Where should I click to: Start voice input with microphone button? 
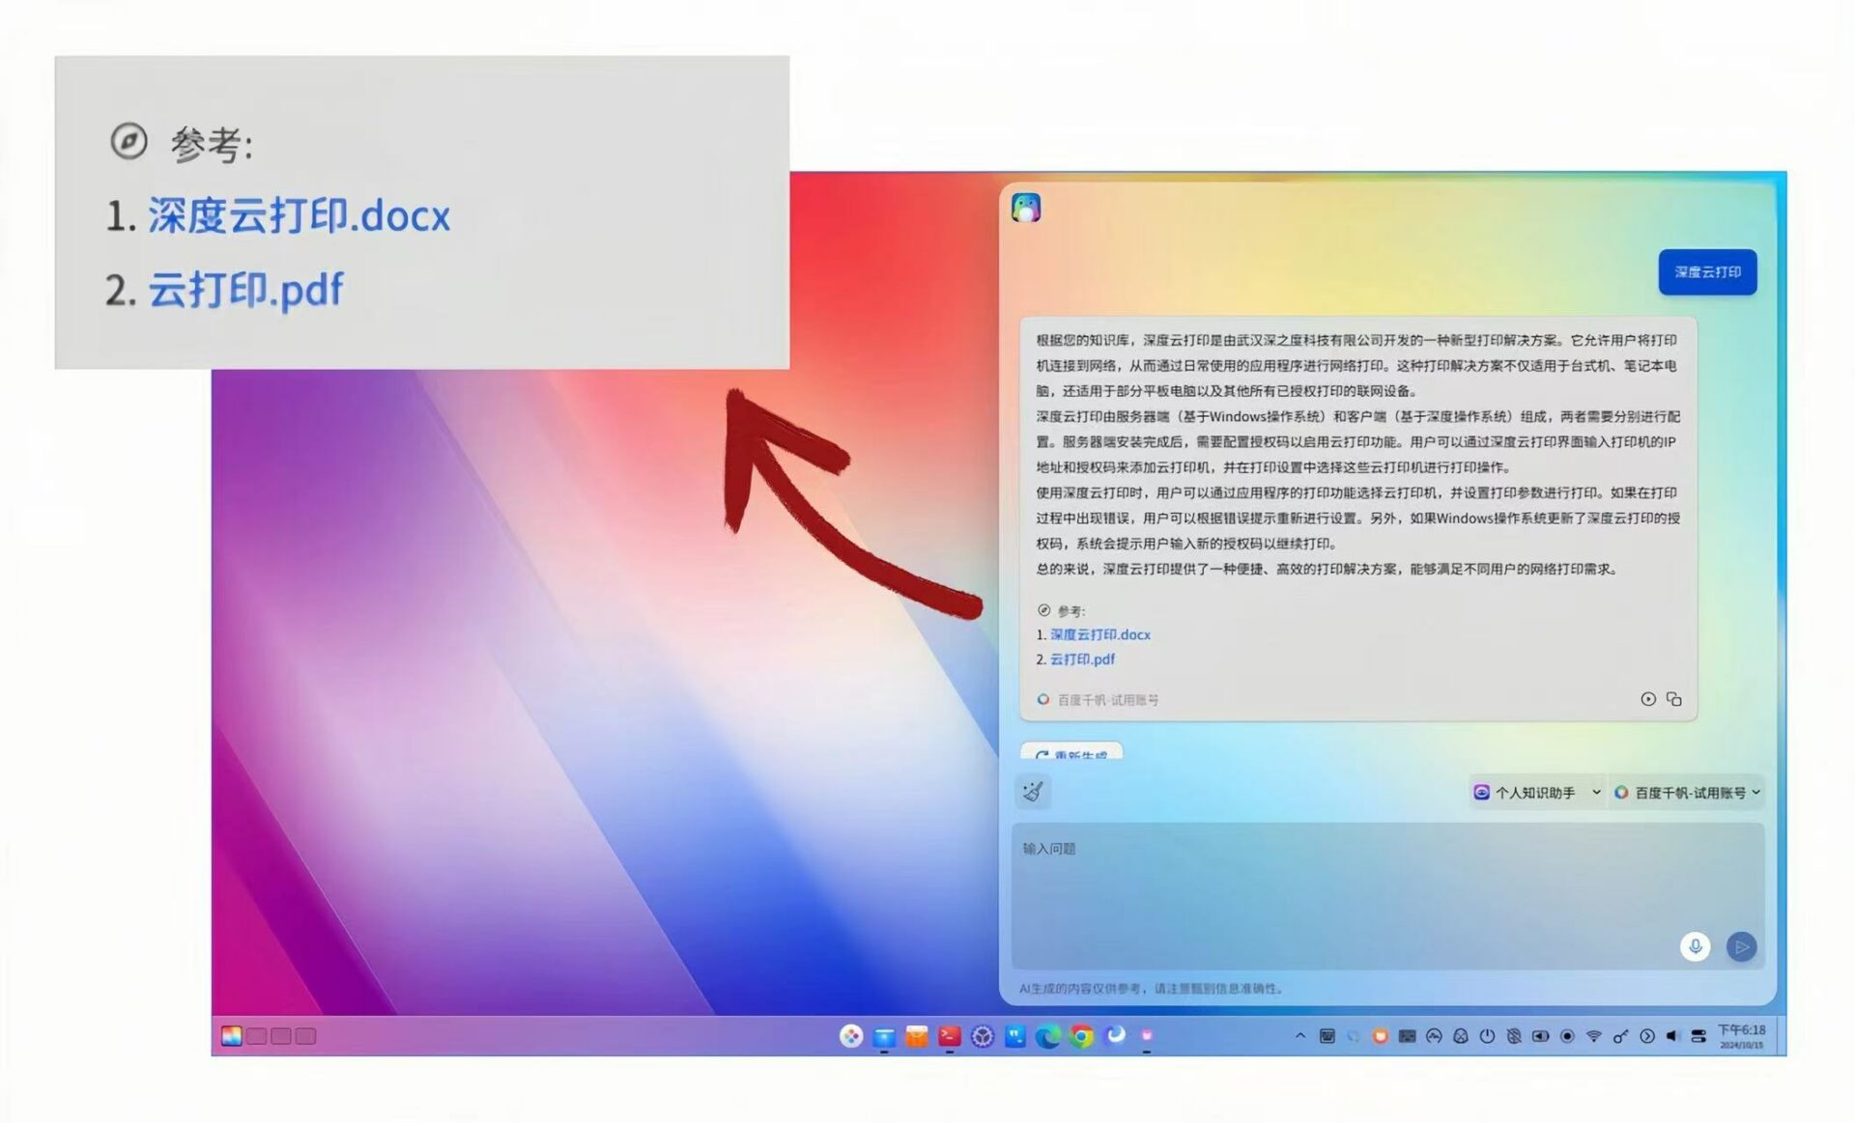1695,946
